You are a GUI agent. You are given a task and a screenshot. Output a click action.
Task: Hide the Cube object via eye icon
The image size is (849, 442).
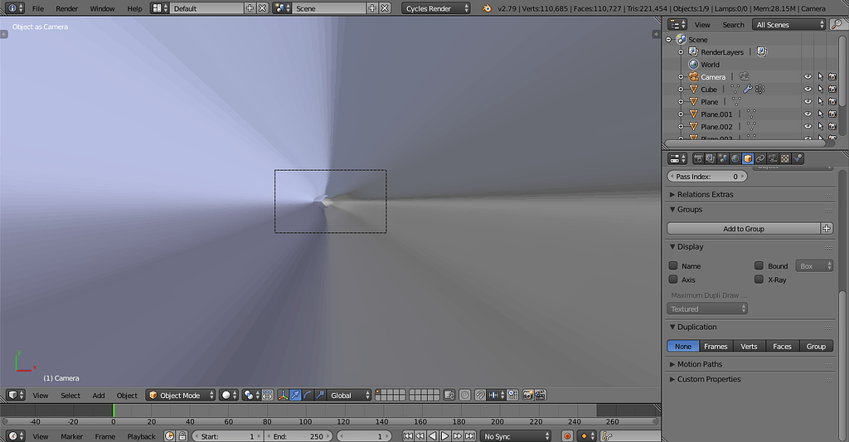click(x=808, y=90)
